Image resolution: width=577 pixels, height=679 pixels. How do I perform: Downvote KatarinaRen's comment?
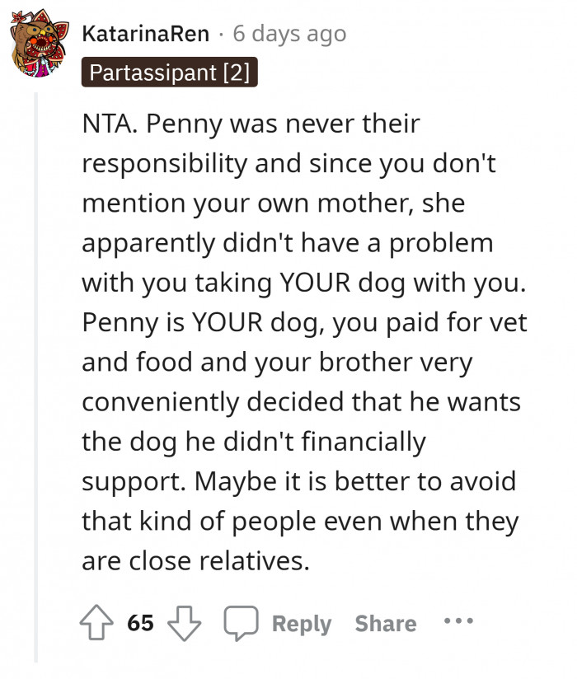pyautogui.click(x=184, y=623)
